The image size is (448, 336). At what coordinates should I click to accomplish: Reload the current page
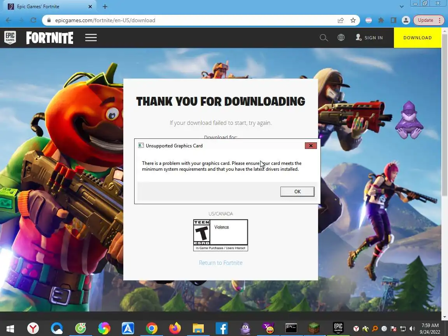click(33, 20)
